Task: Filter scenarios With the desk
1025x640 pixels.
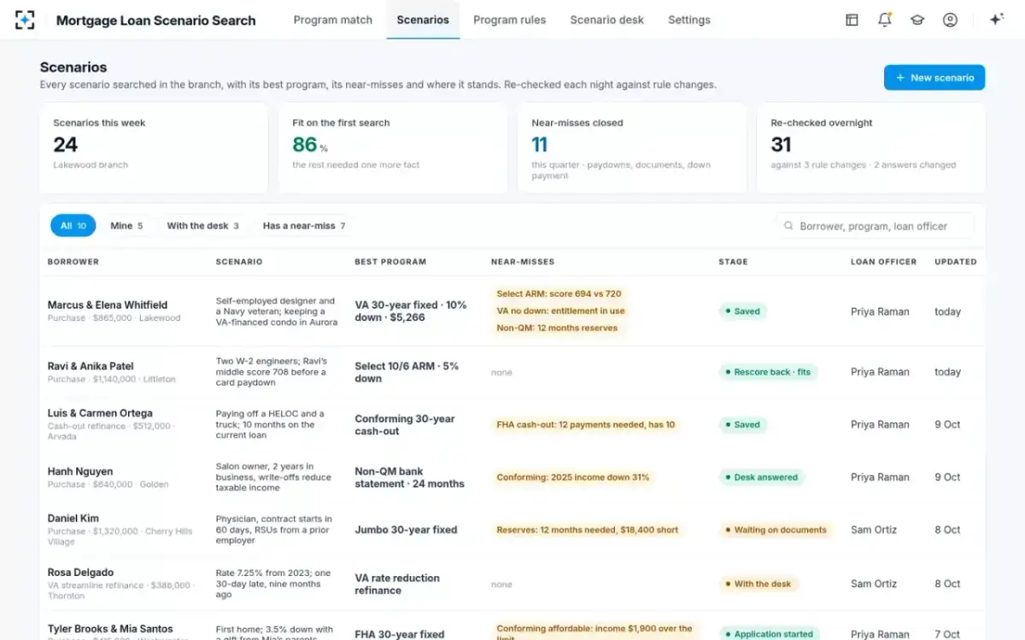Action: (202, 225)
